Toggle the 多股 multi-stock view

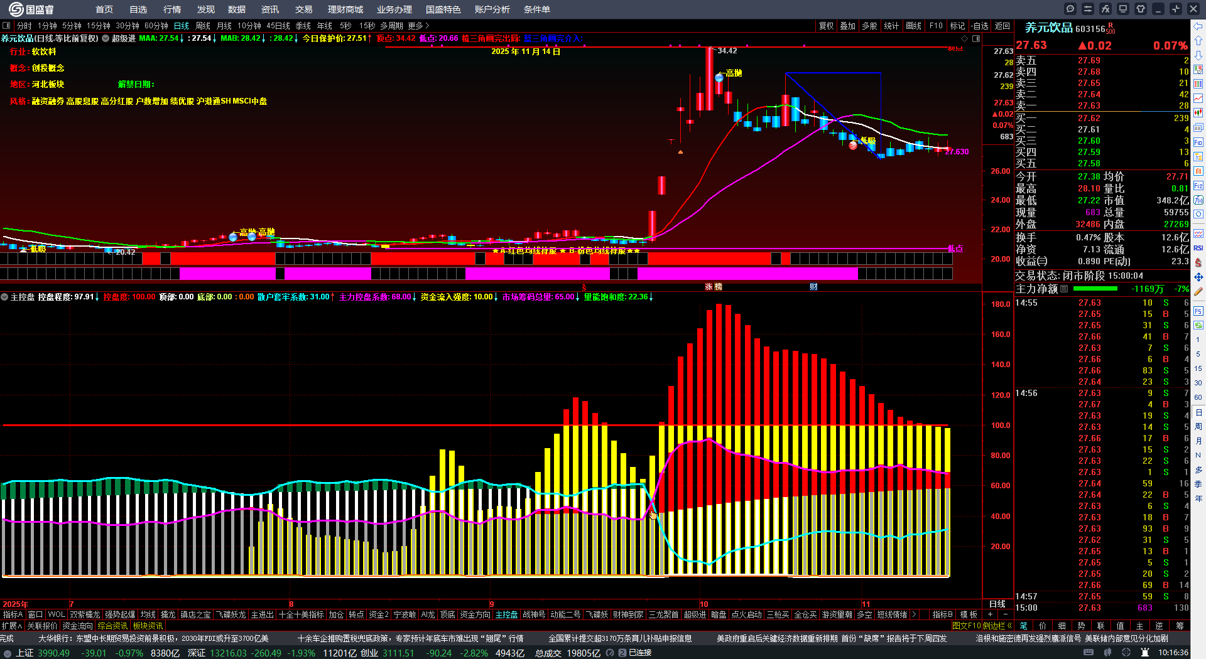[869, 26]
